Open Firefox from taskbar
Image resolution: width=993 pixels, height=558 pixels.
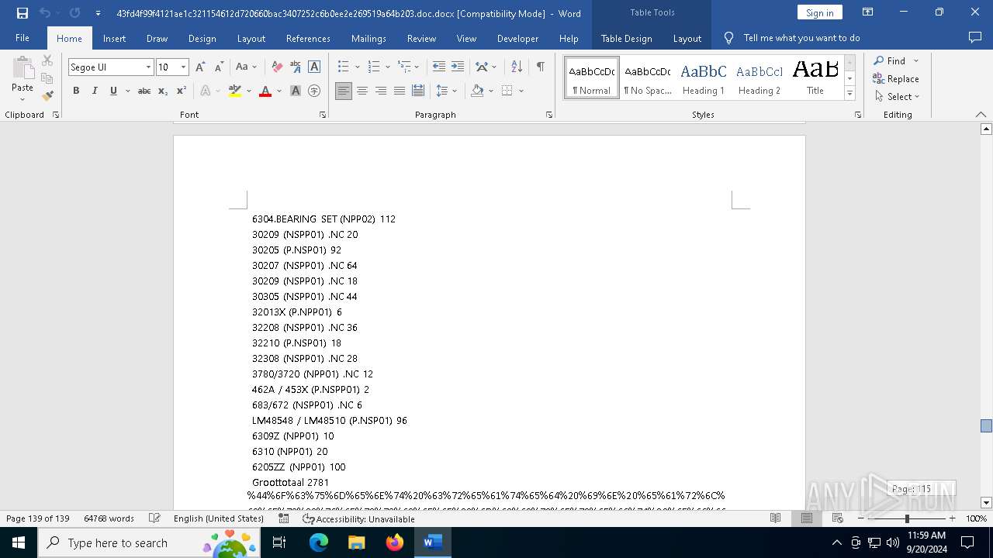(395, 542)
